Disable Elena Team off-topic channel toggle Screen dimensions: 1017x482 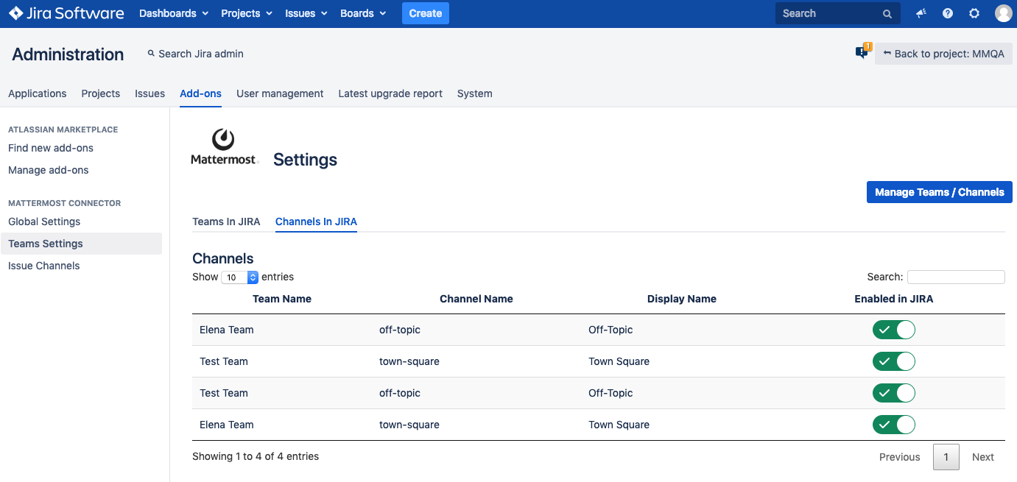[893, 330]
